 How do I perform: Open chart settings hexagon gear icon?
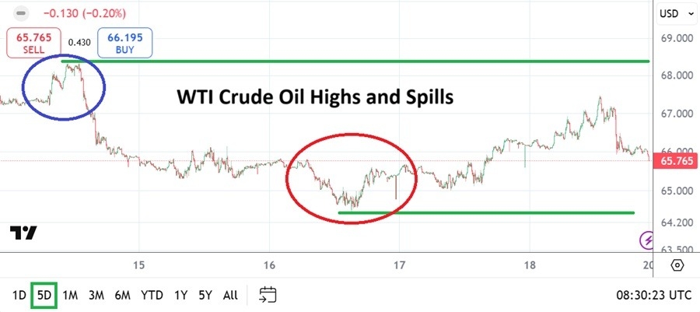(677, 265)
